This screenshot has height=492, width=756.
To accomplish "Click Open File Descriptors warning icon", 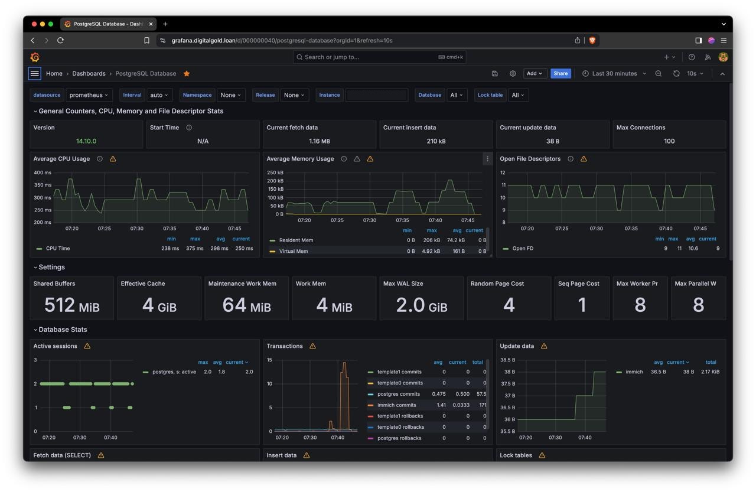I will 584,159.
